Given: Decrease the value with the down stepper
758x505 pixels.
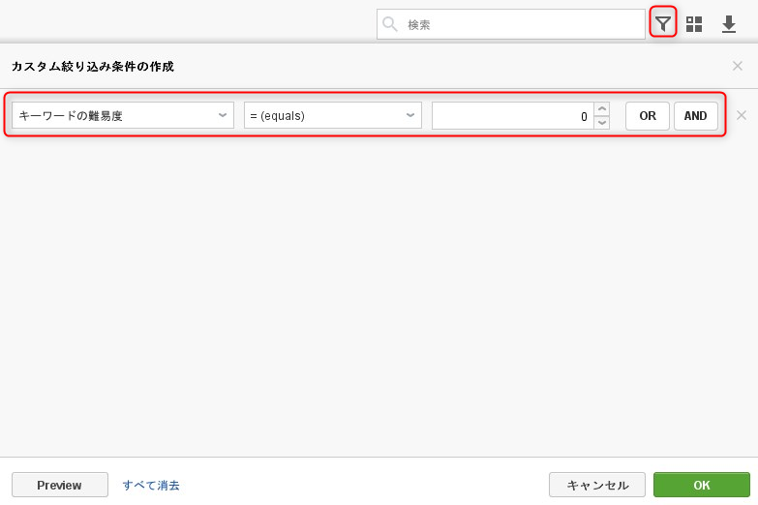Looking at the screenshot, I should 602,122.
